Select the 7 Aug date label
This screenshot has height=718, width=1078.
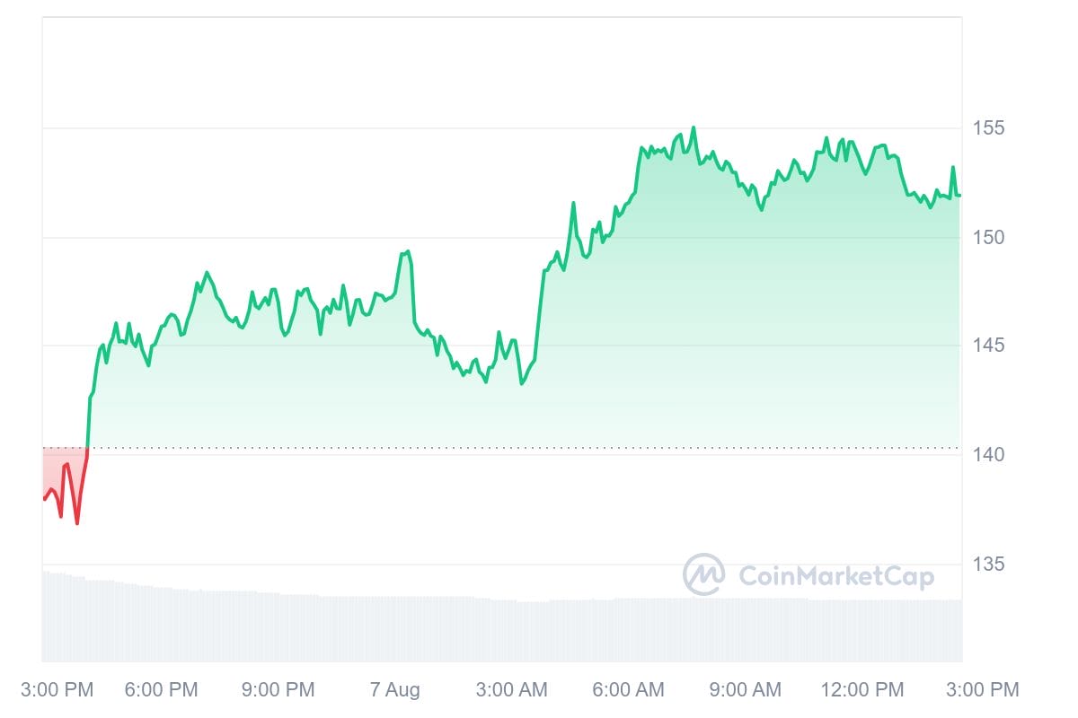point(394,690)
